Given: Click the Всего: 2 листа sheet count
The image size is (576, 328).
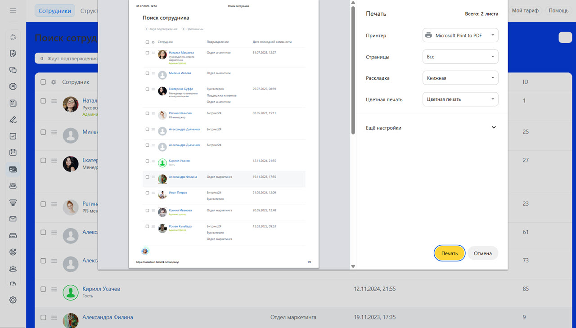Looking at the screenshot, I should (481, 14).
